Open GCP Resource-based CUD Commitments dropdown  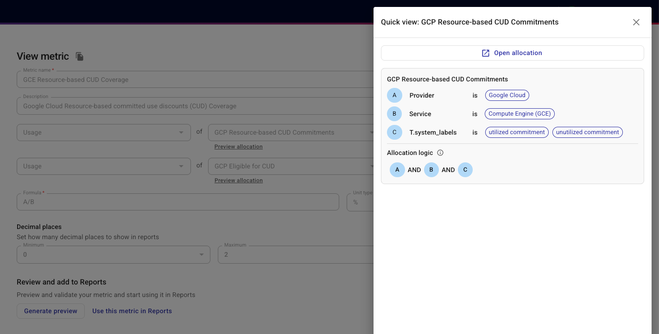(291, 132)
